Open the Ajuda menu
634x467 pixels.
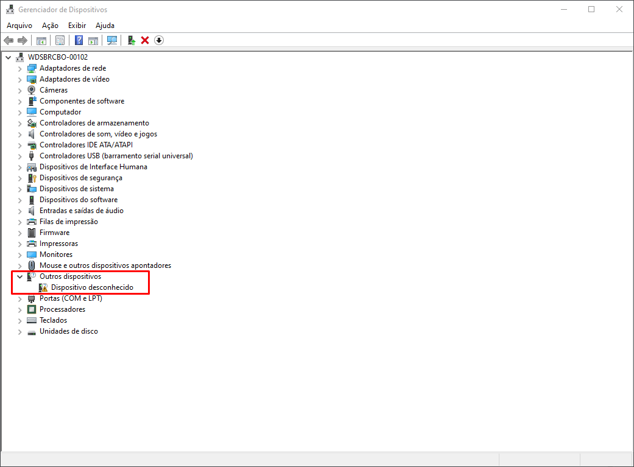coord(105,26)
